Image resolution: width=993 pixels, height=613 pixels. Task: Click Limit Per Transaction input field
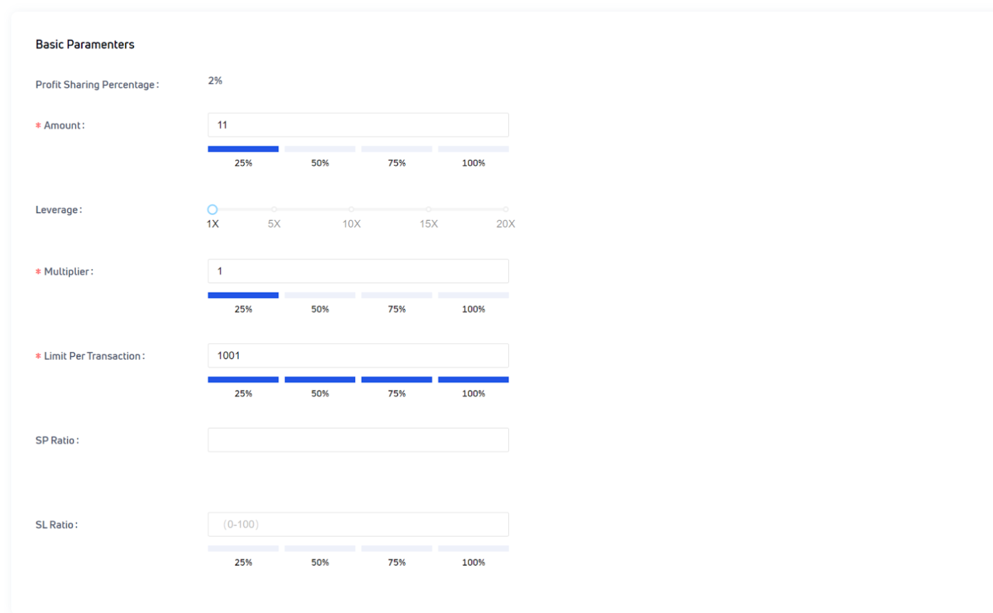click(x=358, y=356)
